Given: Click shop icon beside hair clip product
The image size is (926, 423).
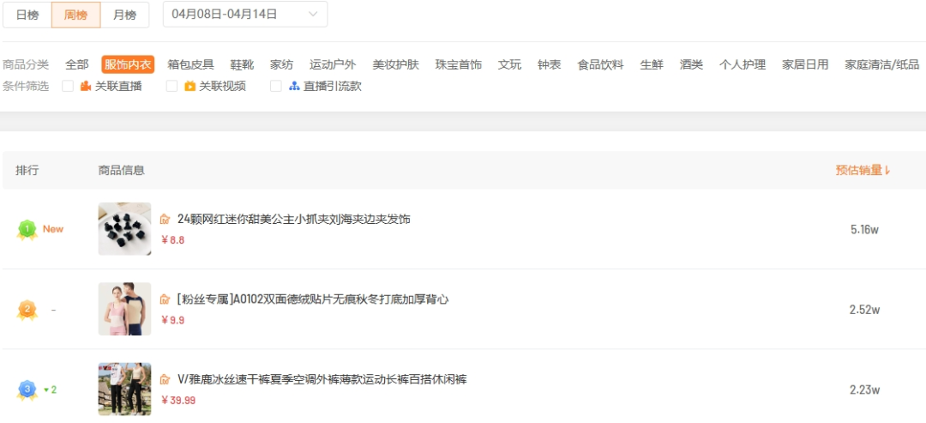Looking at the screenshot, I should 165,220.
